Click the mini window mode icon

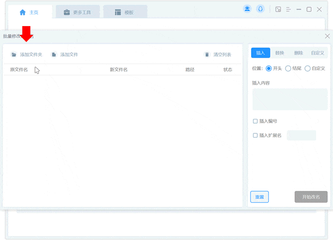coord(278,9)
